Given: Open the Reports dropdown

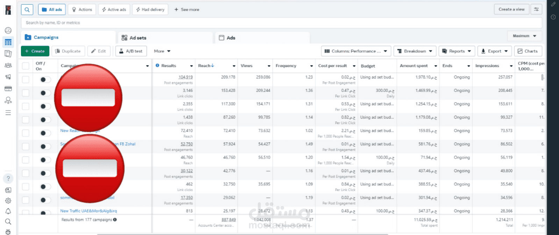Looking at the screenshot, I should point(457,51).
